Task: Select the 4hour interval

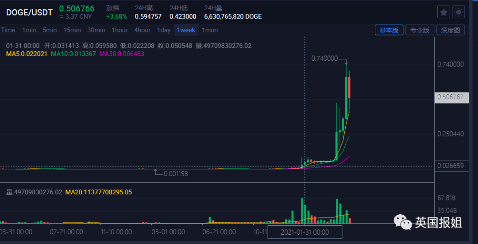Action: tap(143, 30)
